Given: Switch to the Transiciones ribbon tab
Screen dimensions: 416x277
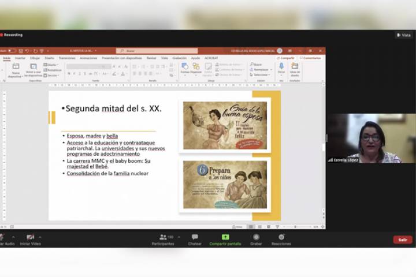Looking at the screenshot, I should (67, 58).
